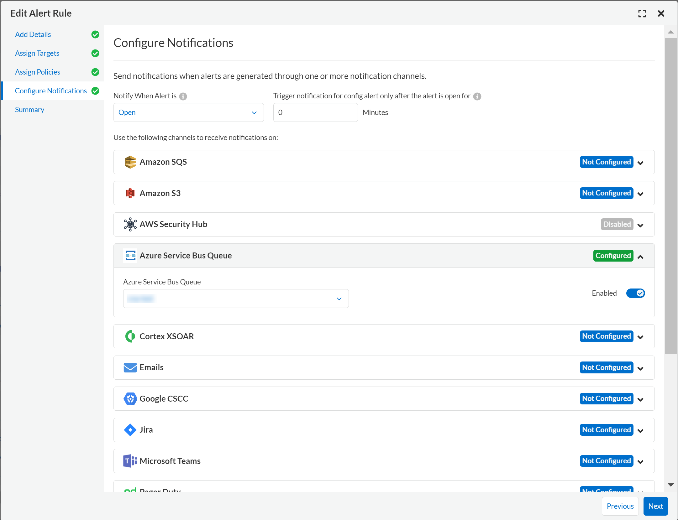Go to the Add Details step
The width and height of the screenshot is (678, 520).
click(x=33, y=34)
